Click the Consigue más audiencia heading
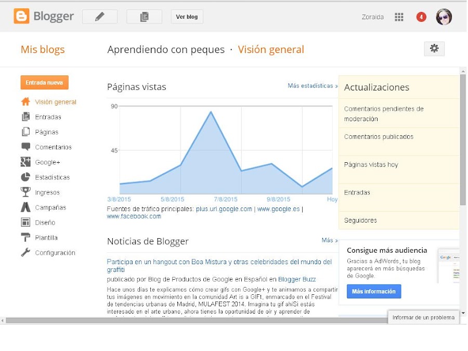Image resolution: width=468 pixels, height=351 pixels. click(387, 251)
